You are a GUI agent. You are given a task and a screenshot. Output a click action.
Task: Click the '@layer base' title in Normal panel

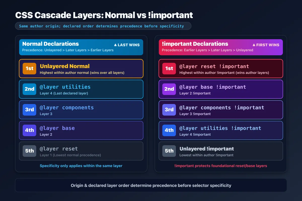[x=57, y=128]
